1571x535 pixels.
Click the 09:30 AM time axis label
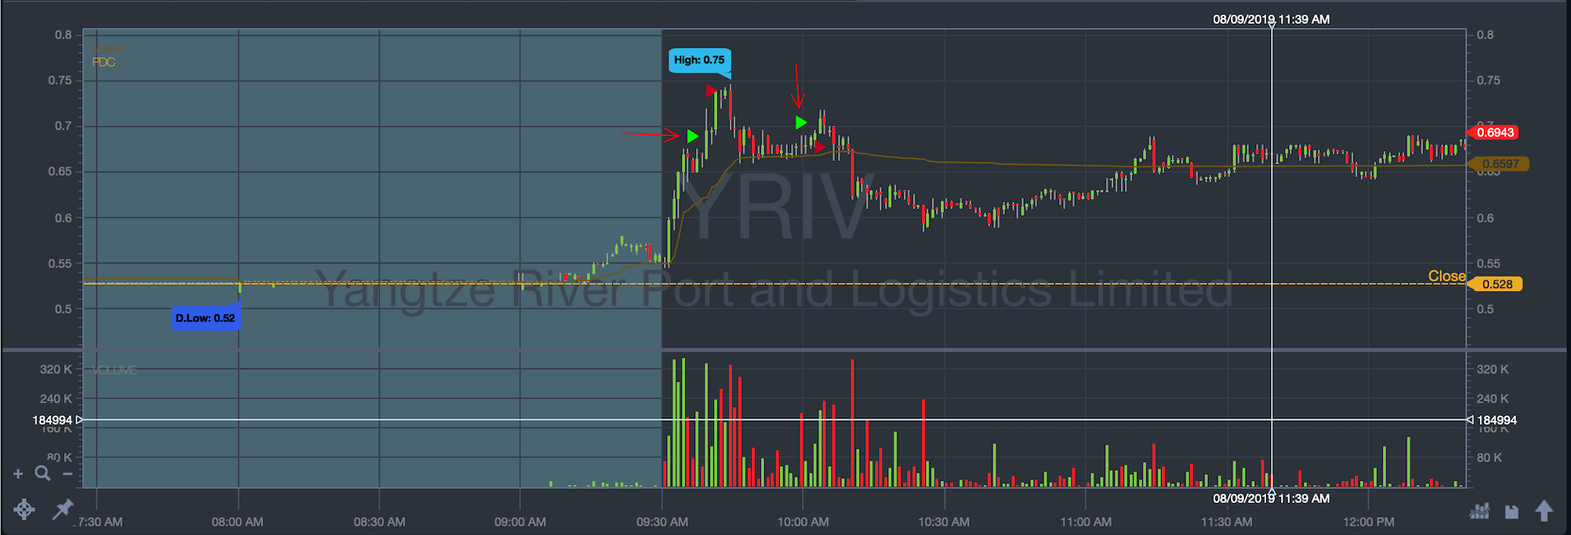pos(661,522)
